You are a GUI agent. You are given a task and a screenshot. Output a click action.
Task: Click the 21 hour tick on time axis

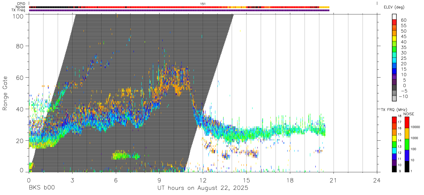click(334, 180)
